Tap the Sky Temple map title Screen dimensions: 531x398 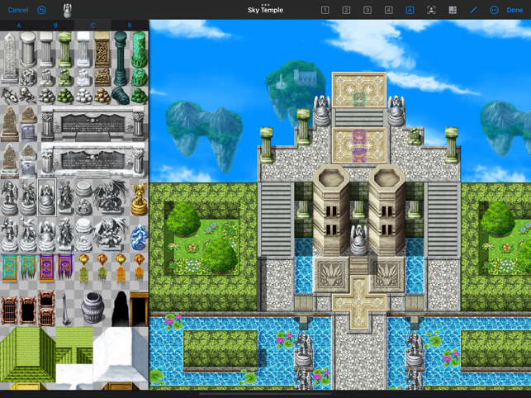265,10
